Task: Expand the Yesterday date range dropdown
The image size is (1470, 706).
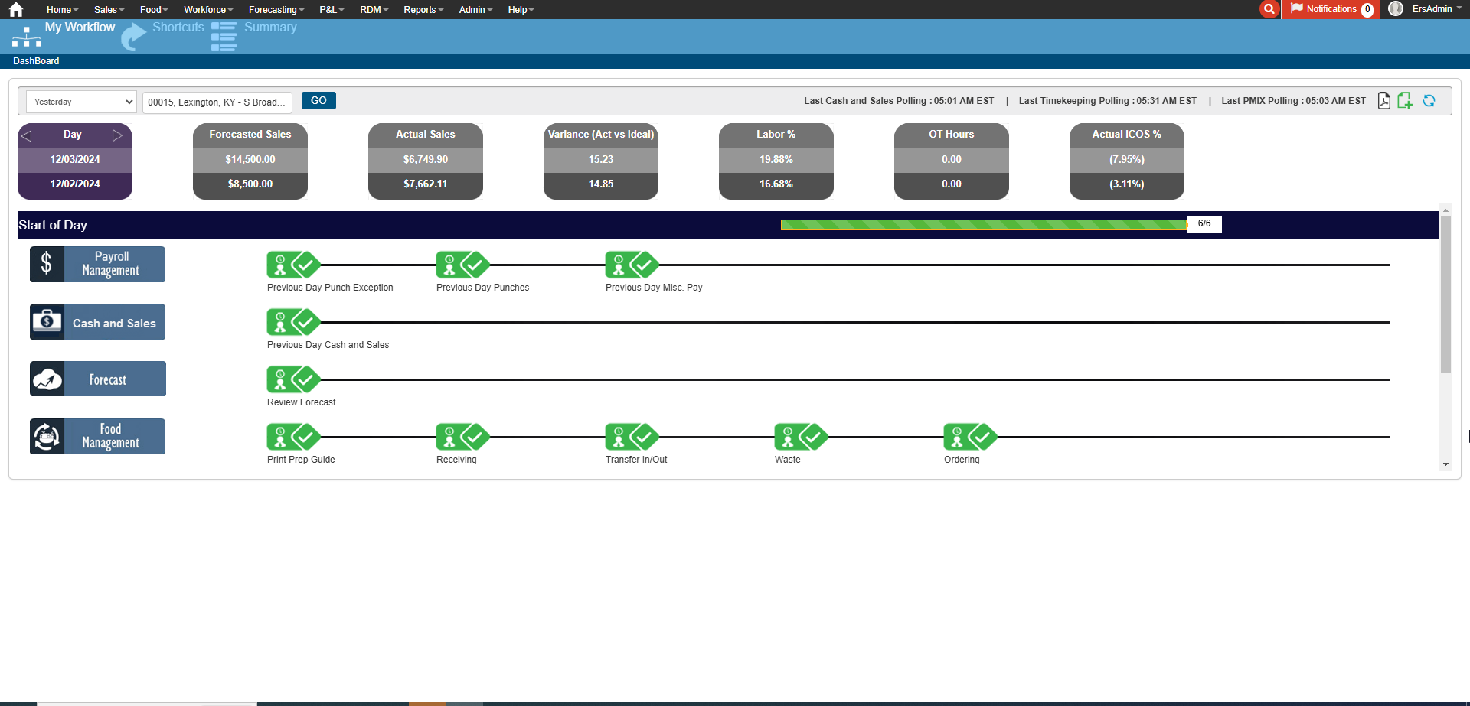Action: (81, 102)
